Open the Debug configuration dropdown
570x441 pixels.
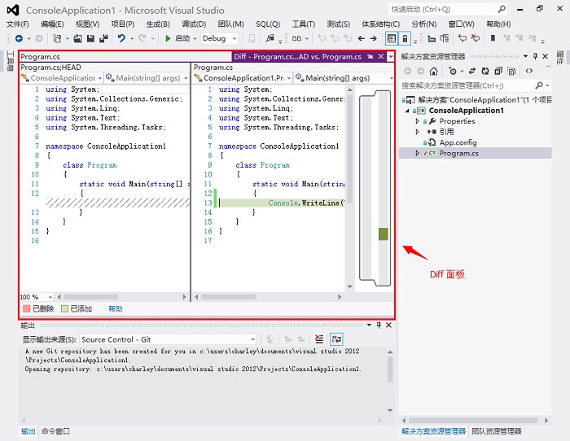(x=220, y=38)
